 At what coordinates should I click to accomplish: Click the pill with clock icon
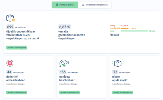tap(64, 63)
